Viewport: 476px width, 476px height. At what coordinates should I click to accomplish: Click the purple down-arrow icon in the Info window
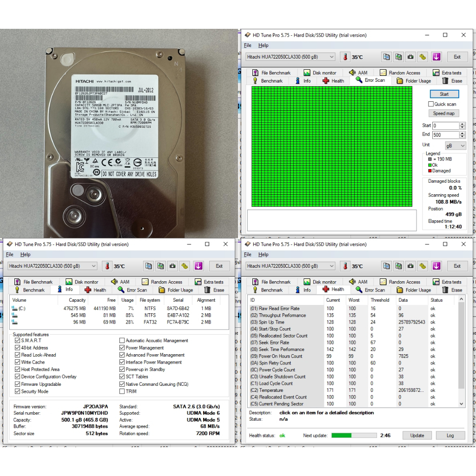click(198, 266)
